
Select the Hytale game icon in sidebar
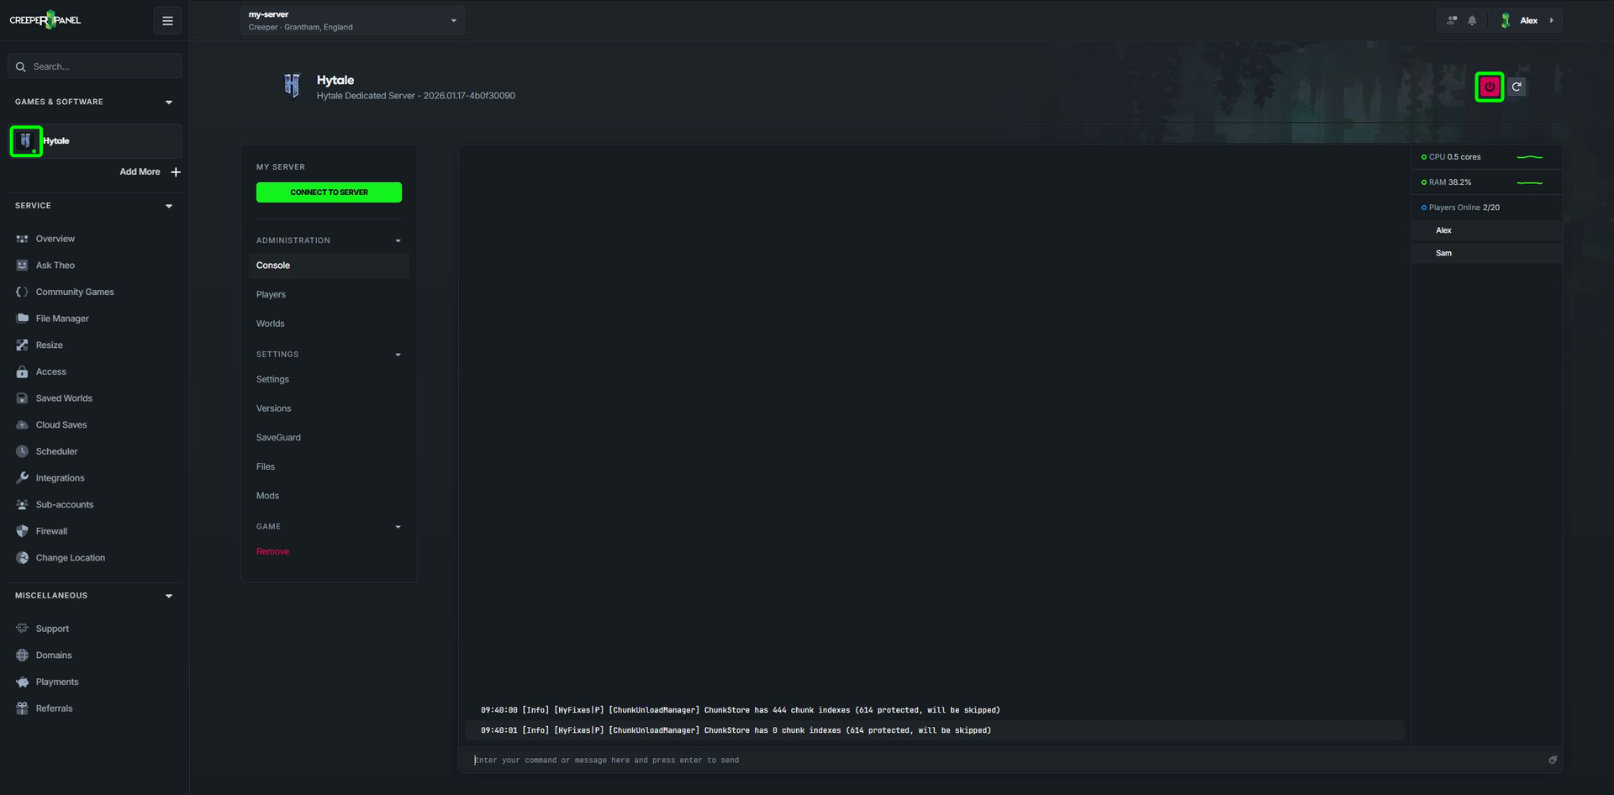click(x=26, y=141)
